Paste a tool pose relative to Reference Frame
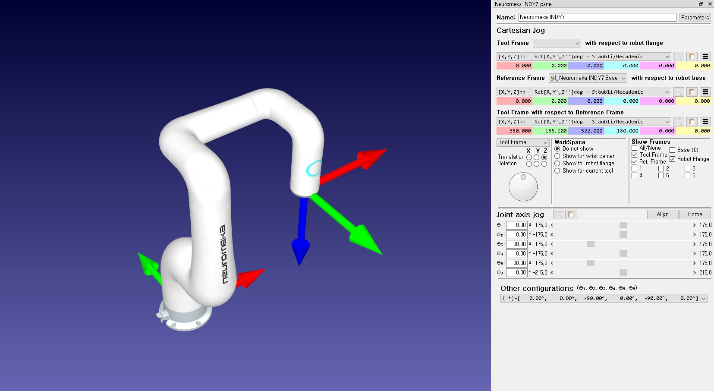Screen dimensions: 714x391 coord(692,122)
